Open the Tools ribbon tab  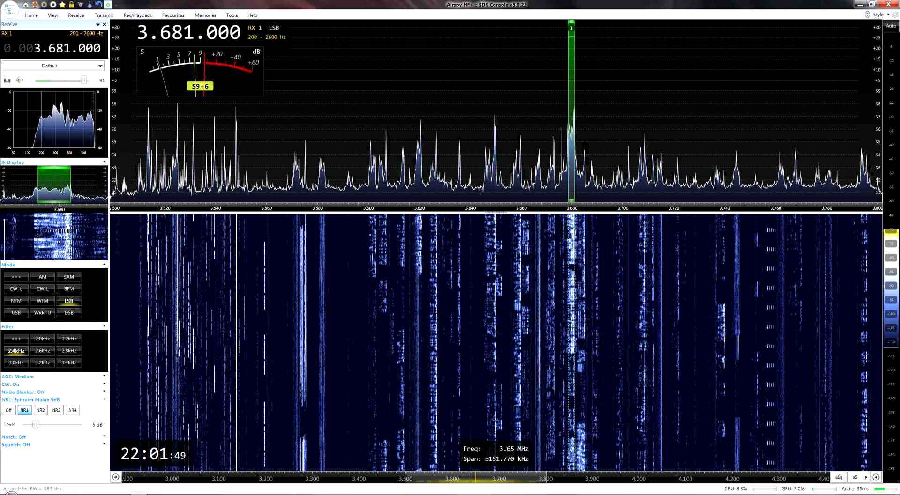232,15
